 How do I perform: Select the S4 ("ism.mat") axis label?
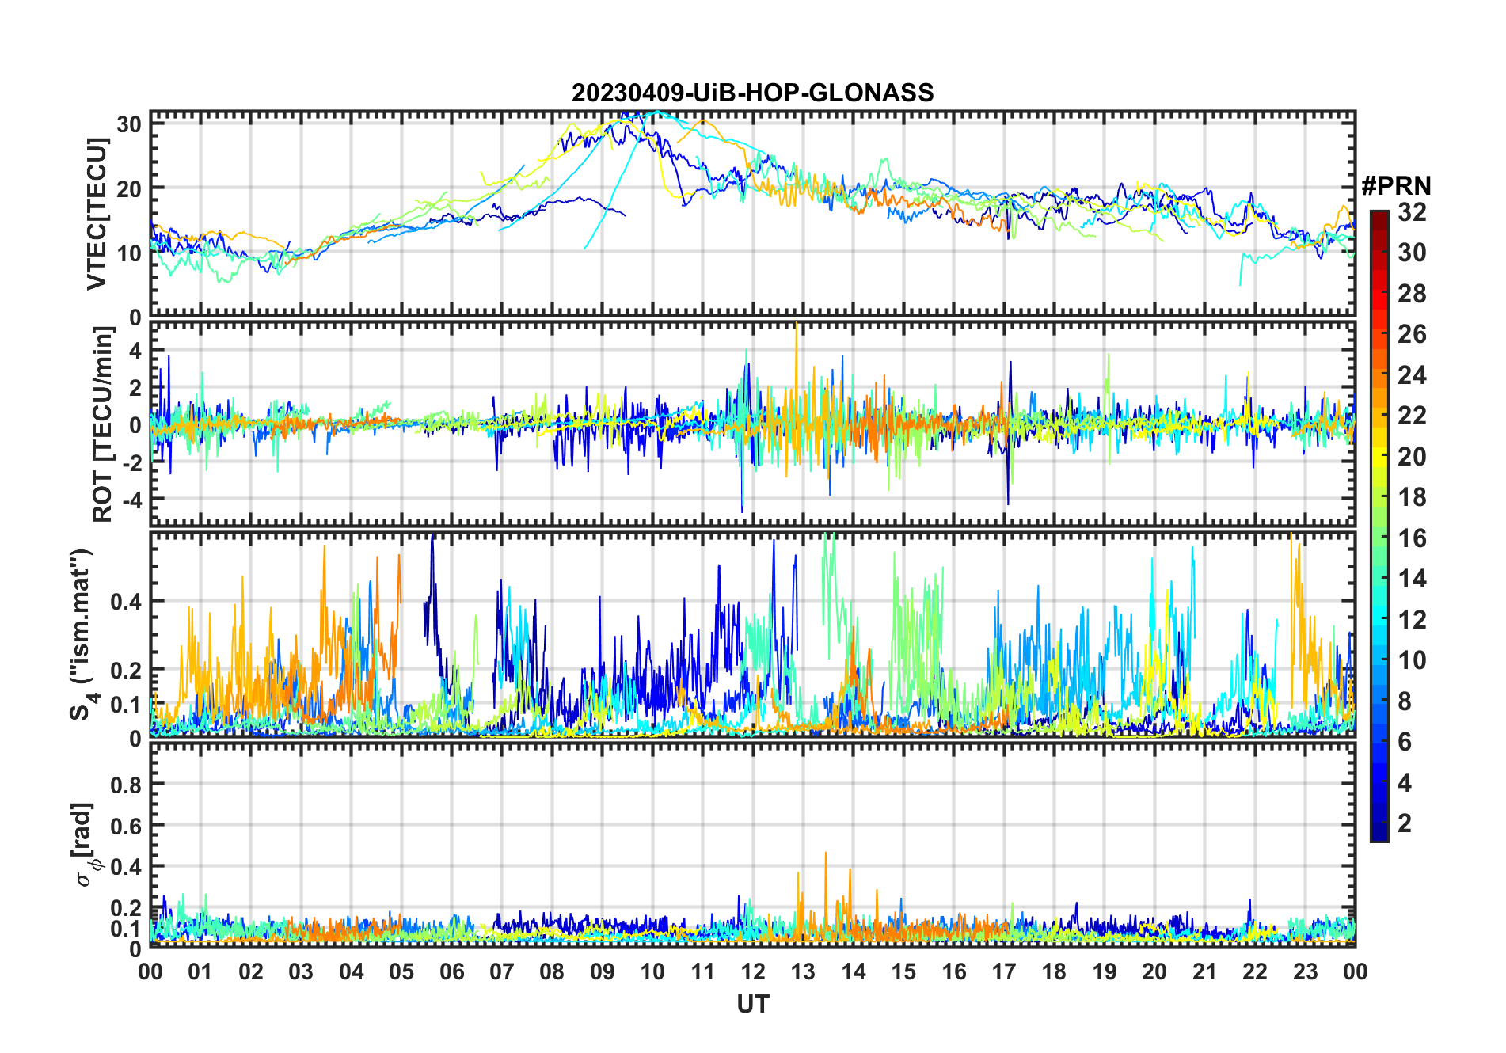coord(82,635)
